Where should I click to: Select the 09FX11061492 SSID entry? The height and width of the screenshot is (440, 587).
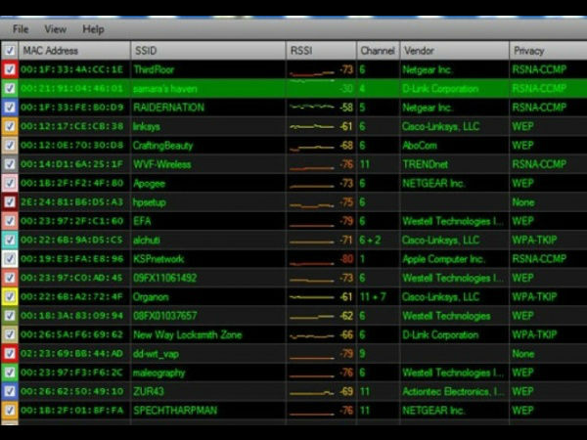tap(164, 278)
